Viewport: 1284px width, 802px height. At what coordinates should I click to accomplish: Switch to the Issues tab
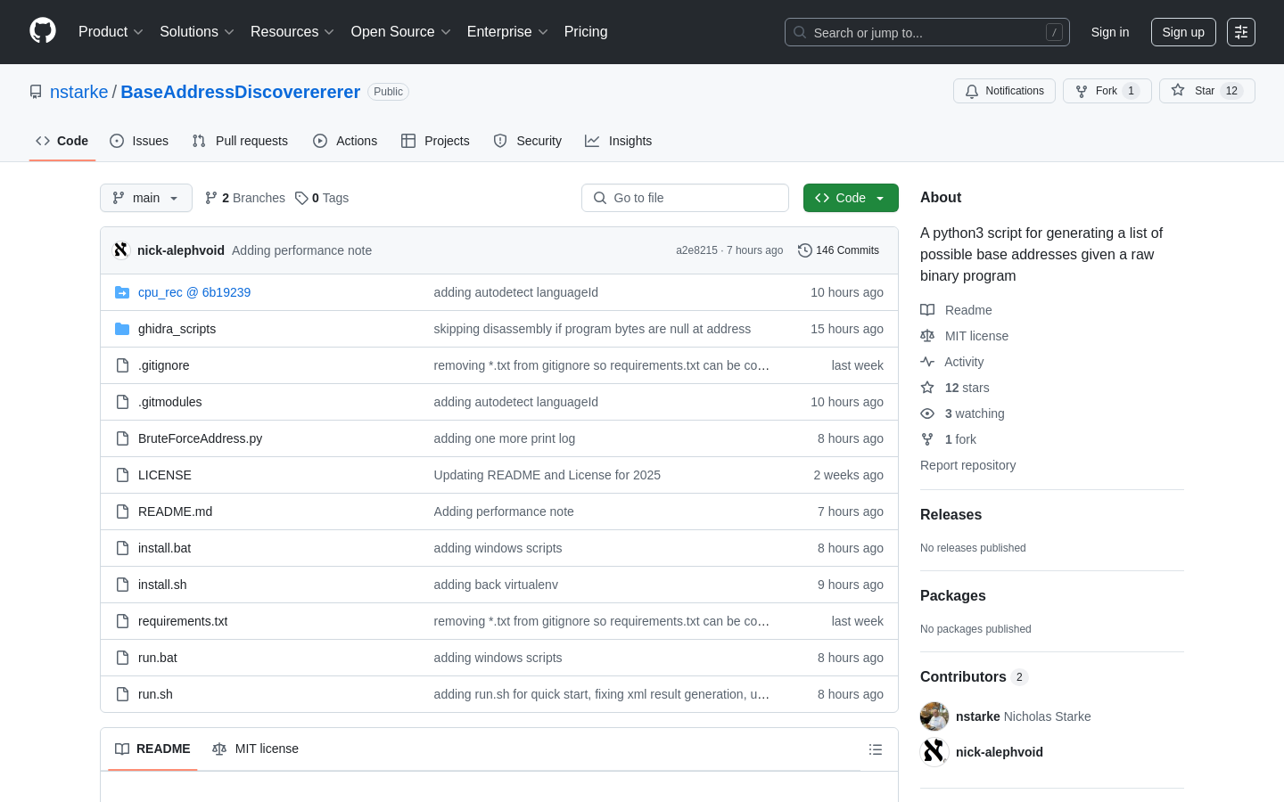tap(139, 141)
